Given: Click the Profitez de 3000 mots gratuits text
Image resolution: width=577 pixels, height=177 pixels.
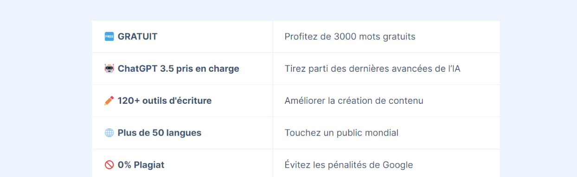Looking at the screenshot, I should point(350,37).
